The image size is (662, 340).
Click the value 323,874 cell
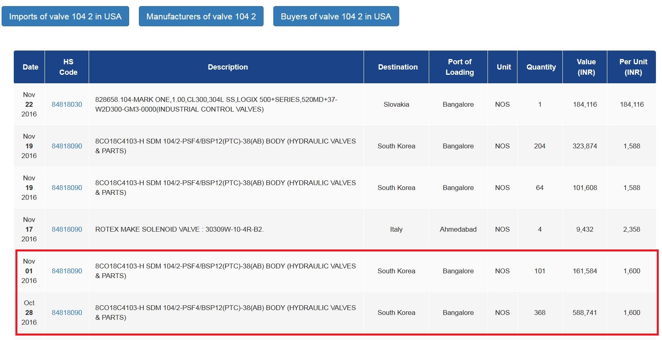pyautogui.click(x=585, y=146)
